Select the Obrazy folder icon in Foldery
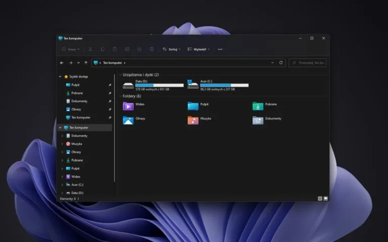The width and height of the screenshot is (388, 242). click(x=128, y=120)
